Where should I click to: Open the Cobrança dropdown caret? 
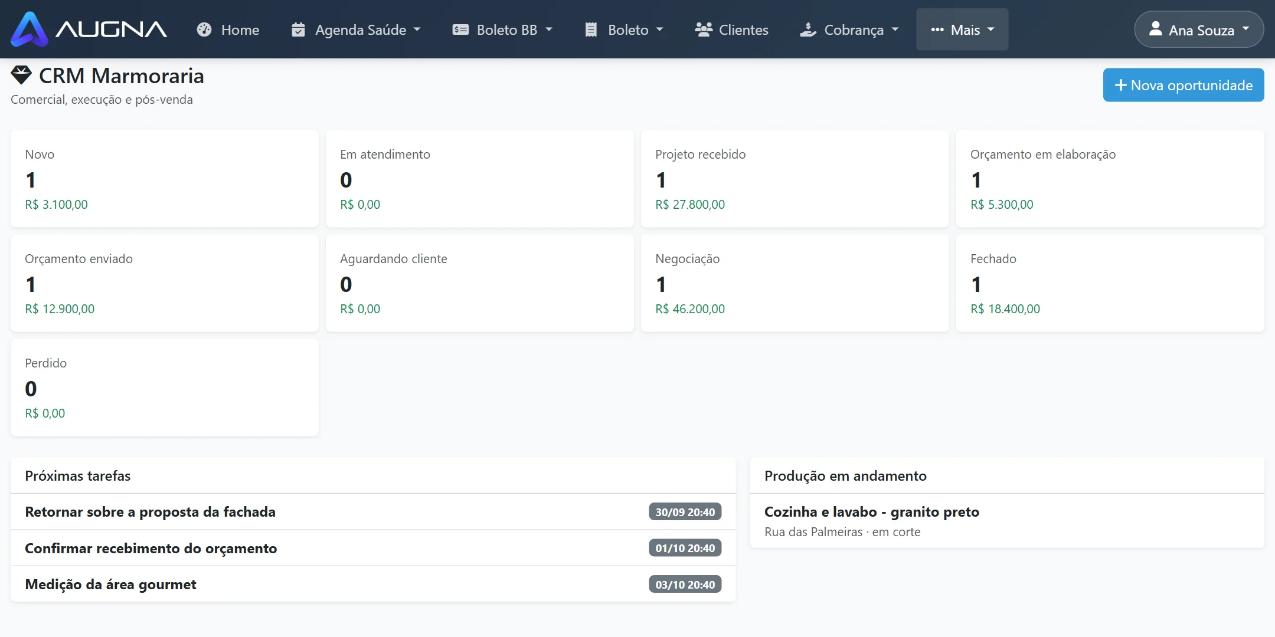click(x=895, y=29)
